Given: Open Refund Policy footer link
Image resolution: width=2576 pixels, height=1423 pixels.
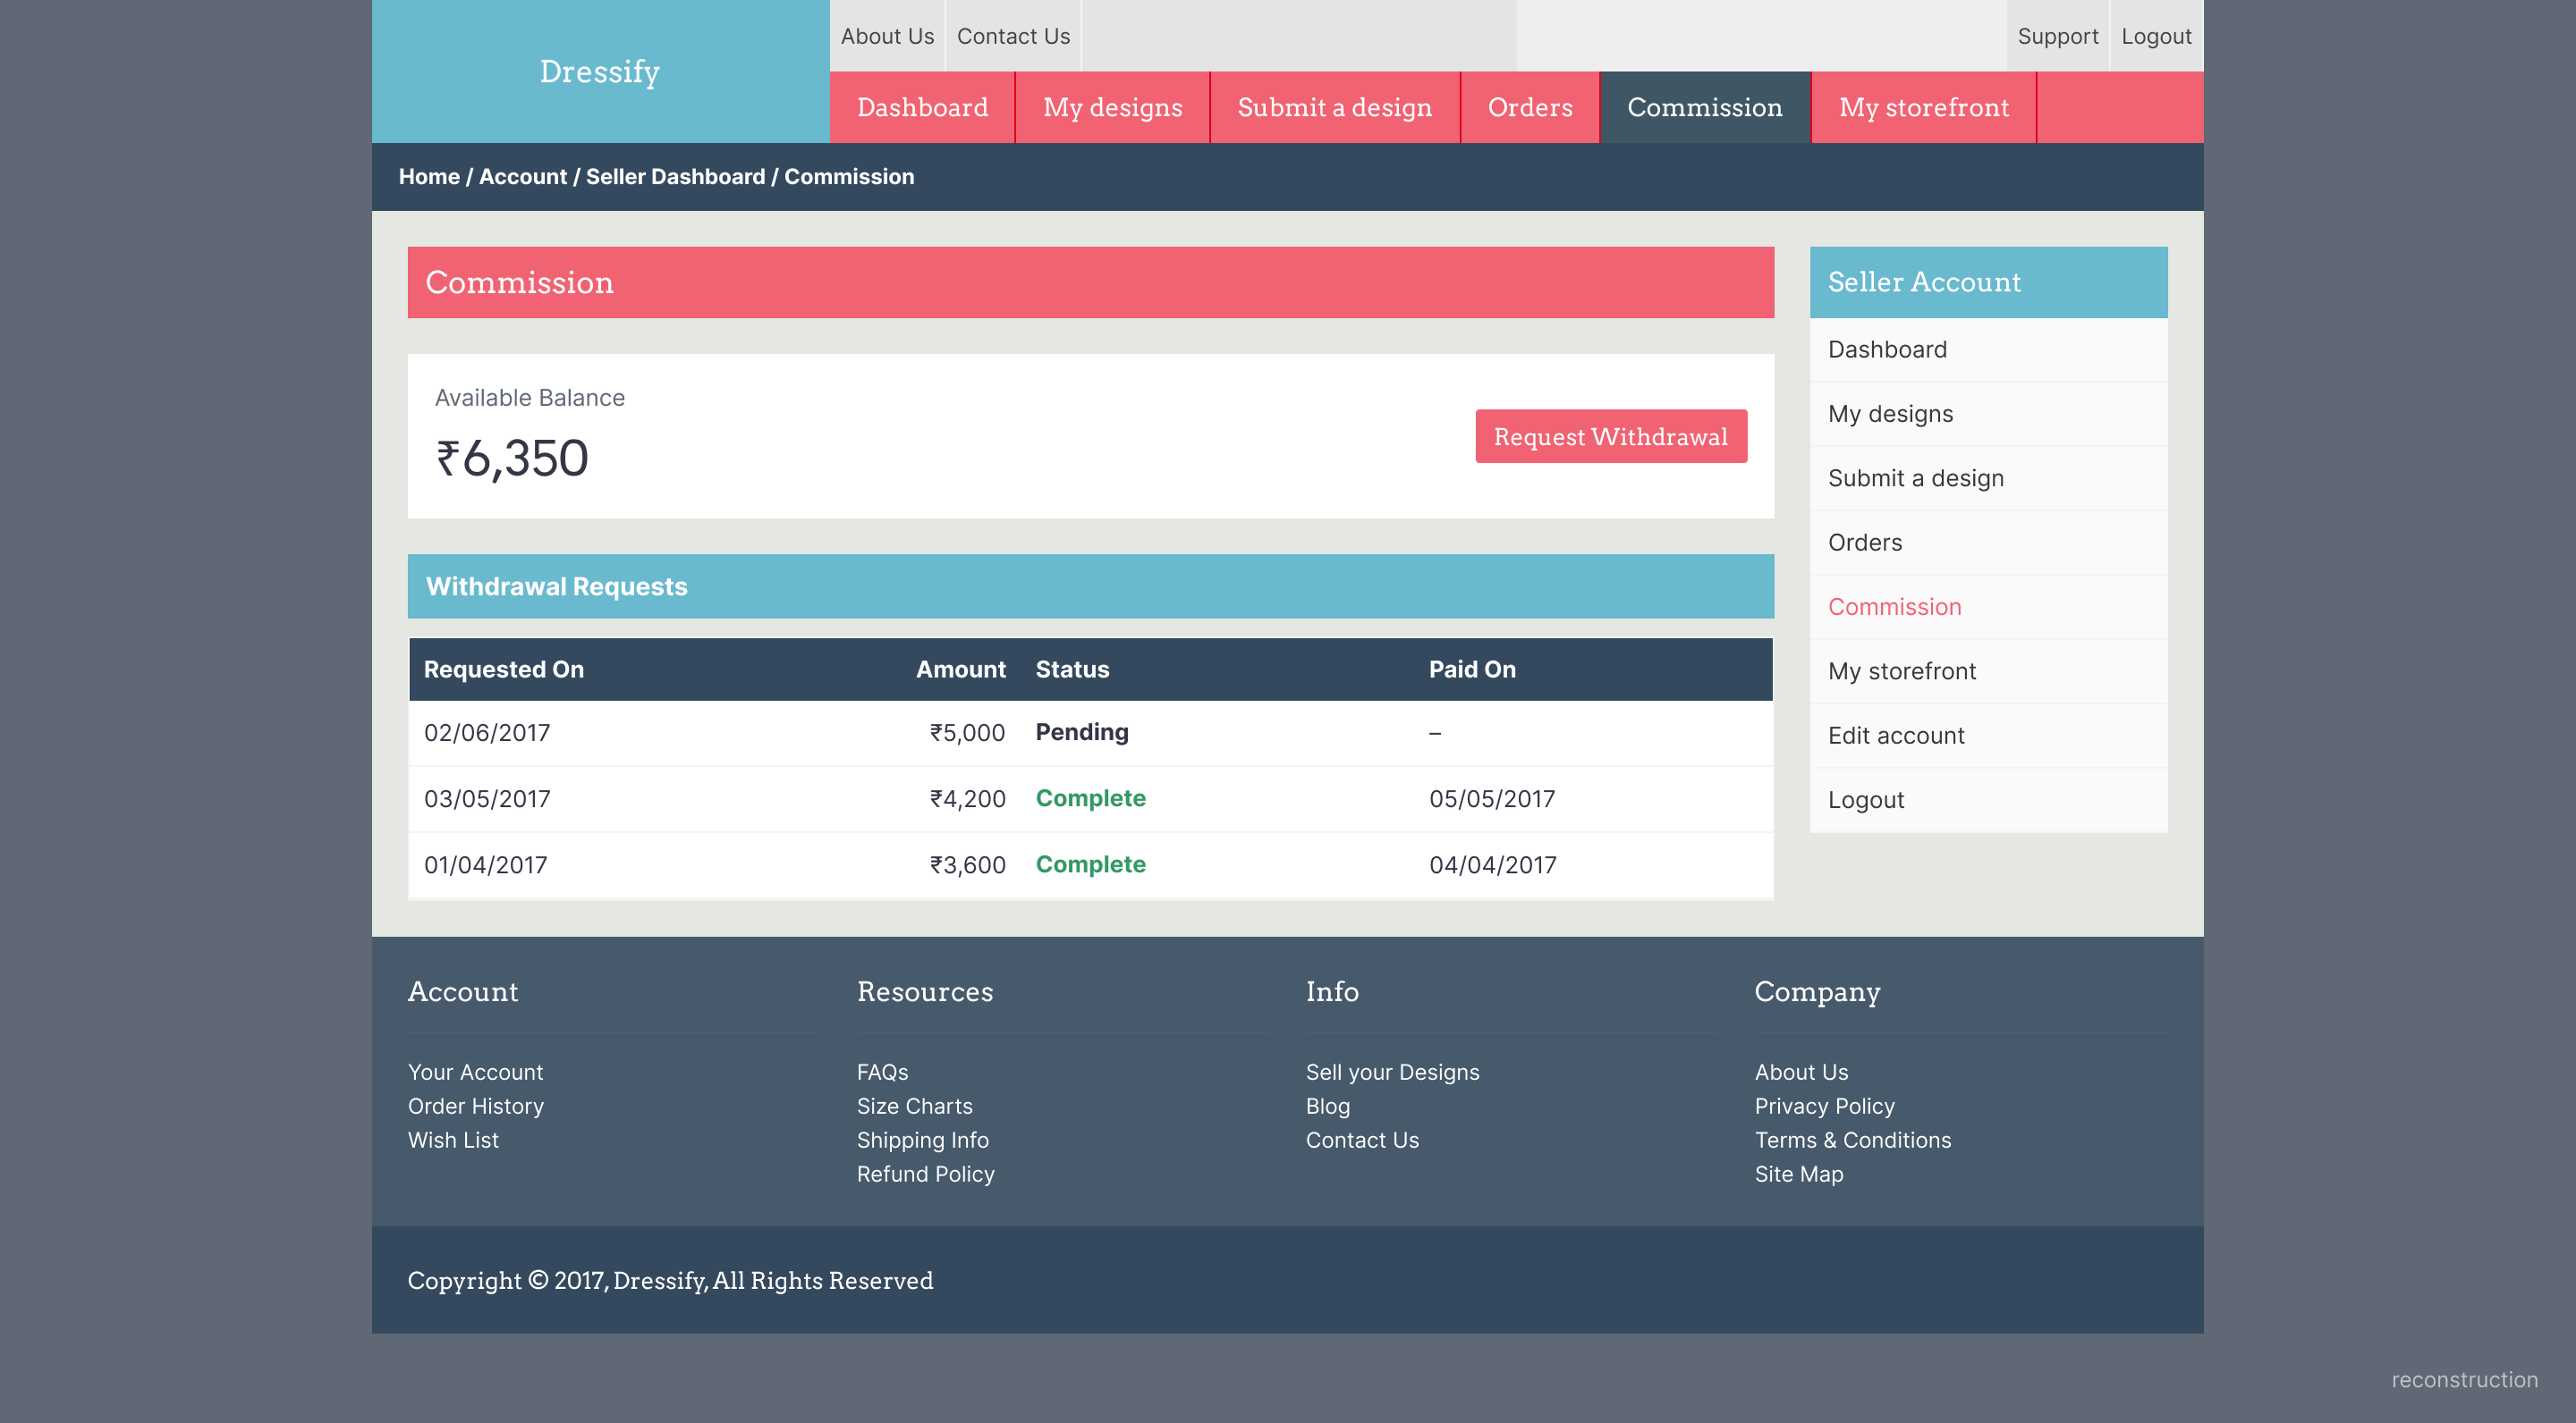Looking at the screenshot, I should [x=925, y=1175].
